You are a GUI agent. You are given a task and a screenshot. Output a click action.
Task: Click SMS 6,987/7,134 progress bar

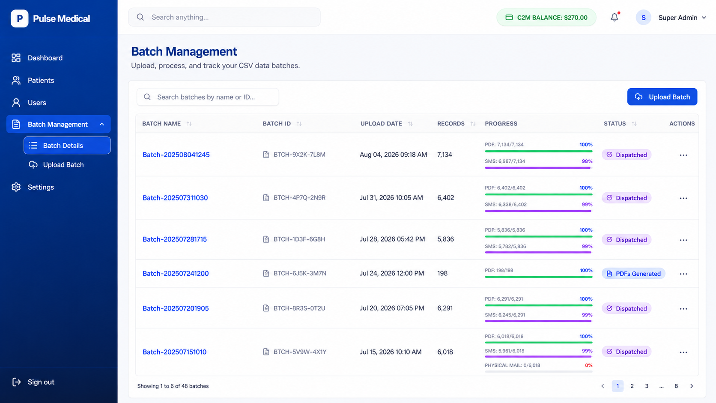coord(539,168)
